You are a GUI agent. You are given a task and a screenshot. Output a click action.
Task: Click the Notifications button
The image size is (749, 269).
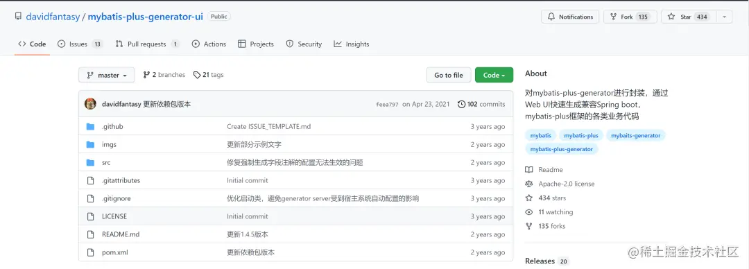(570, 17)
